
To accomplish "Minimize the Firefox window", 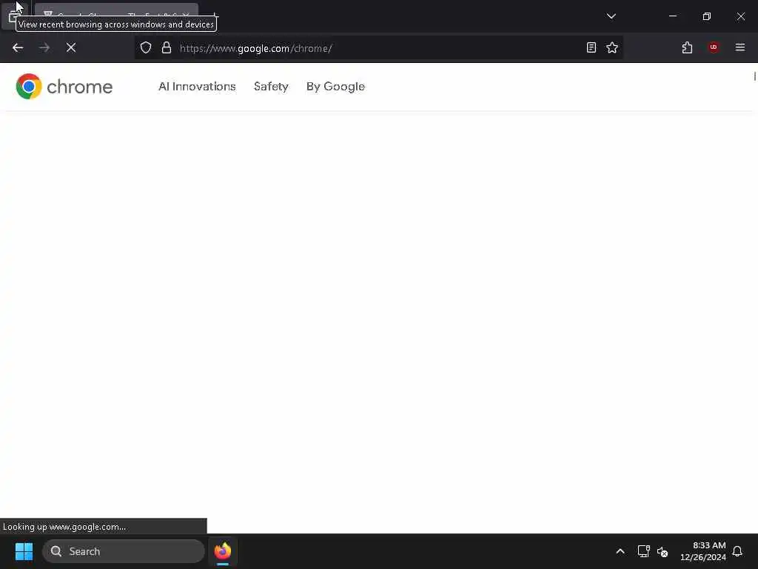I will point(672,16).
